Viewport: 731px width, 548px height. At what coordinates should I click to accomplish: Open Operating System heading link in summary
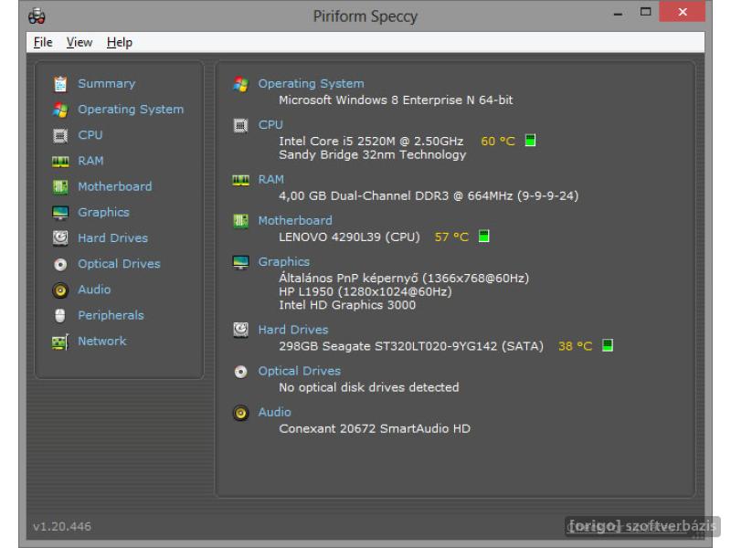point(311,83)
